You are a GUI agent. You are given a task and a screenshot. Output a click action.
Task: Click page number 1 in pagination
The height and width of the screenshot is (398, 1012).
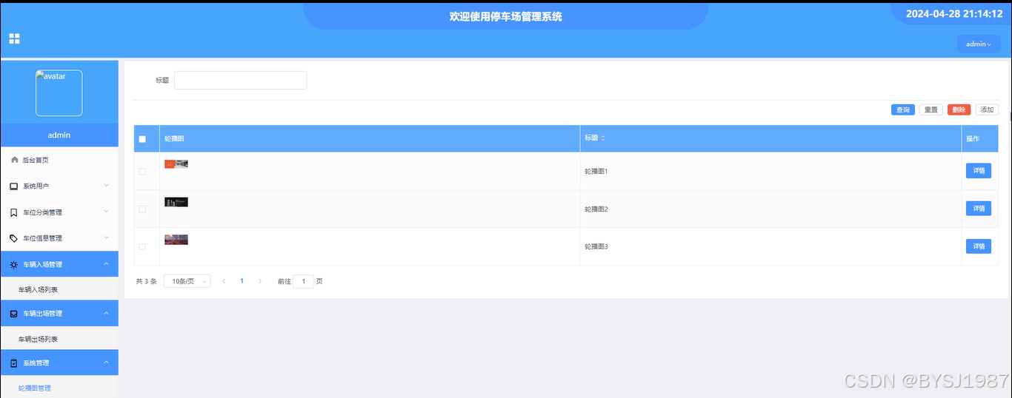[242, 281]
